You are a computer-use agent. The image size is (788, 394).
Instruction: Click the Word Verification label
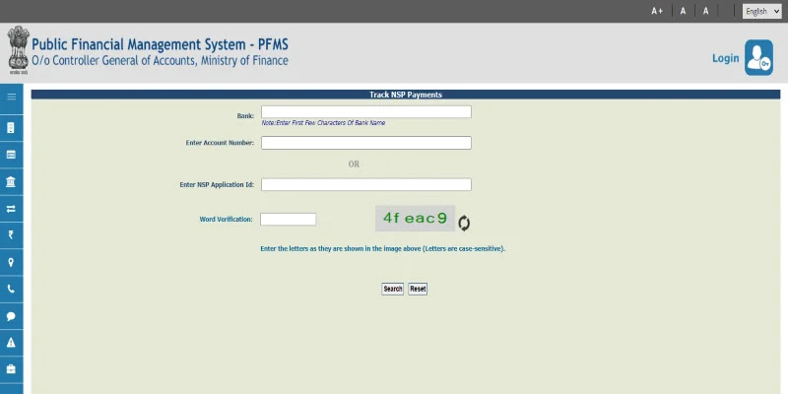(x=226, y=219)
